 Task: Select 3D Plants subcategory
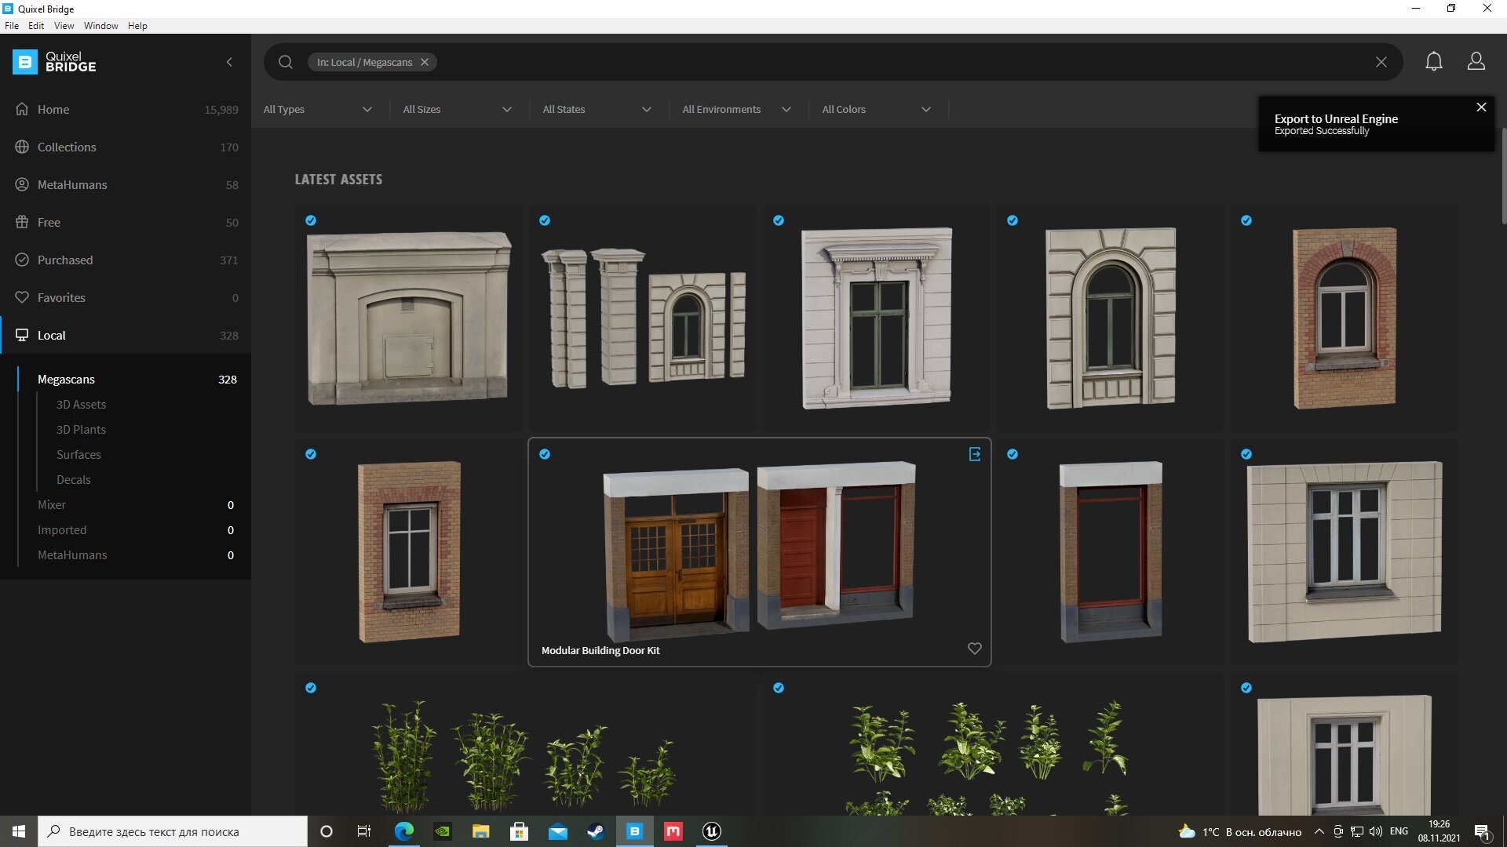81,429
